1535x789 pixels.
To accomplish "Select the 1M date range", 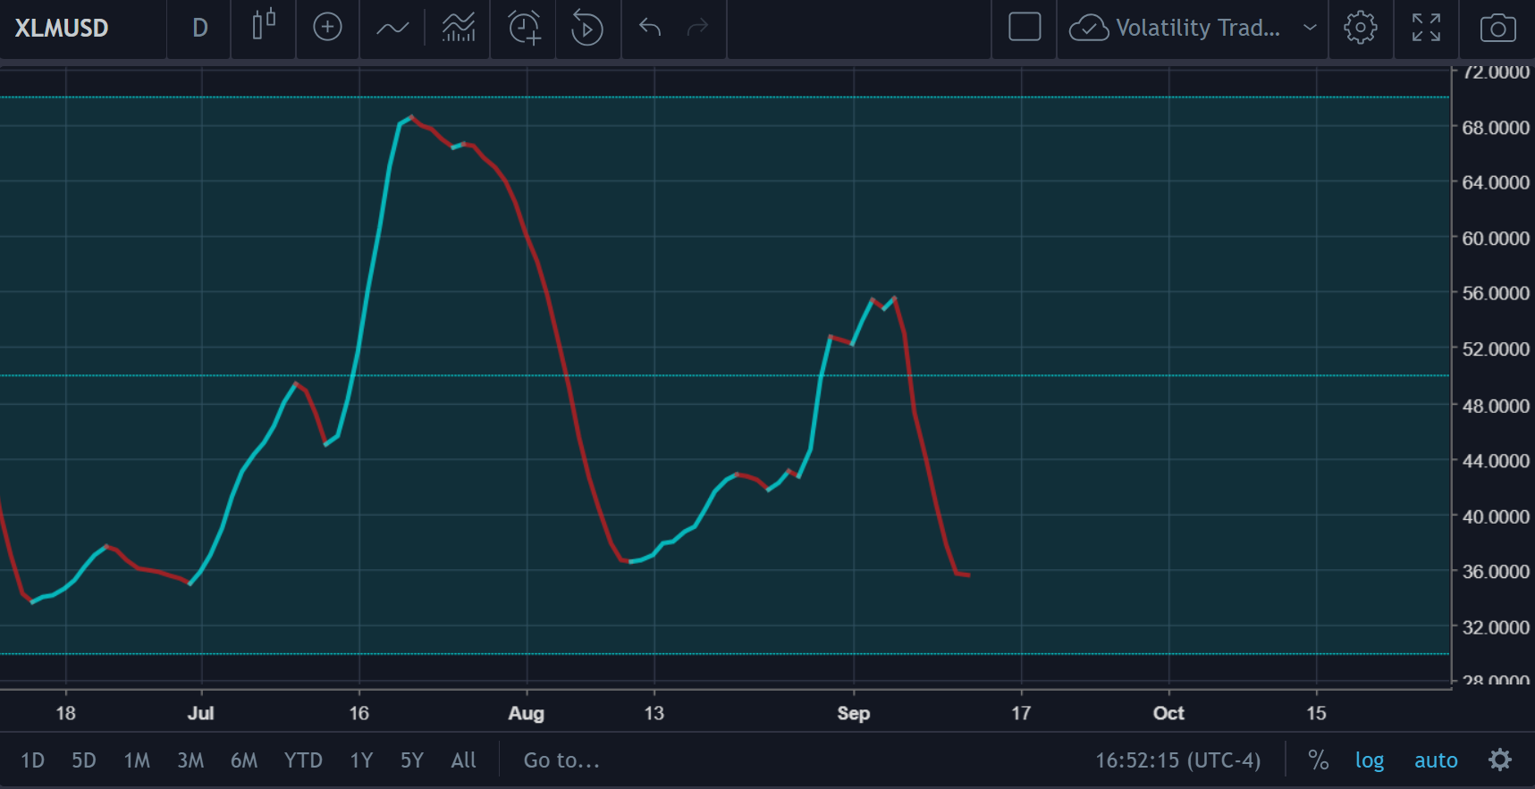I will click(x=137, y=760).
